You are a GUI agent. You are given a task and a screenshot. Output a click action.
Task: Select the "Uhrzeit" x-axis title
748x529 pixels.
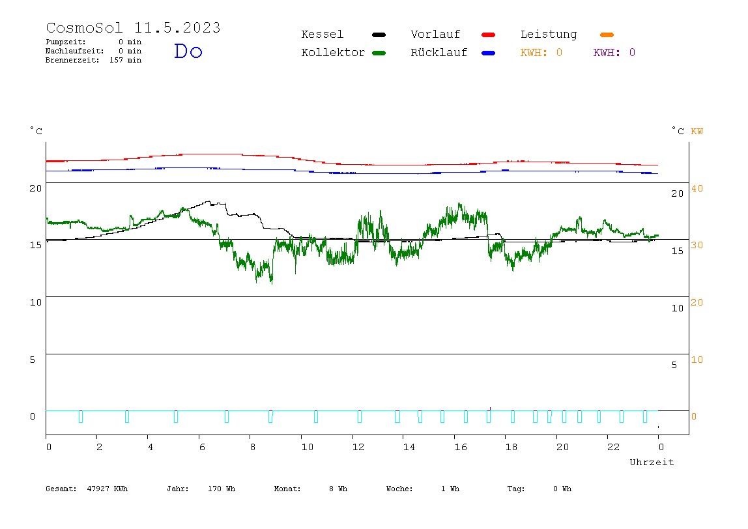click(652, 462)
